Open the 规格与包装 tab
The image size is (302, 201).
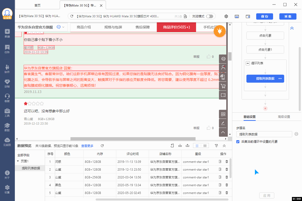click(113, 27)
